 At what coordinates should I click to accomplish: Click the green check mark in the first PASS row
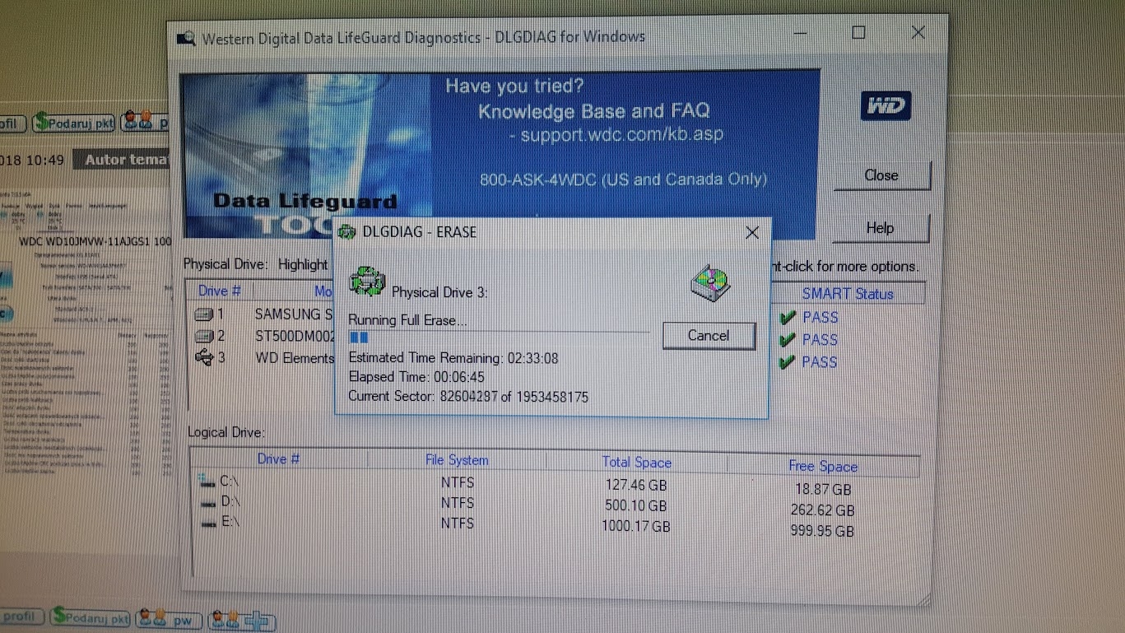coord(788,318)
